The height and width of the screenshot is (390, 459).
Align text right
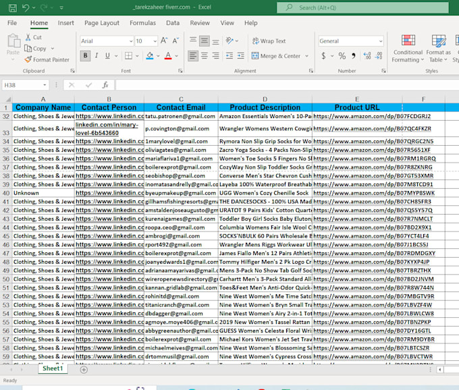point(216,55)
